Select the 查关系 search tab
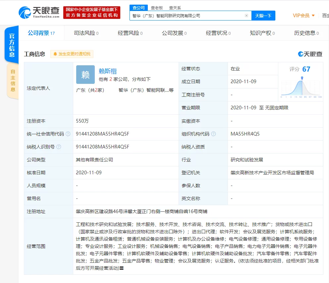The width and height of the screenshot is (329, 283). pyautogui.click(x=175, y=8)
